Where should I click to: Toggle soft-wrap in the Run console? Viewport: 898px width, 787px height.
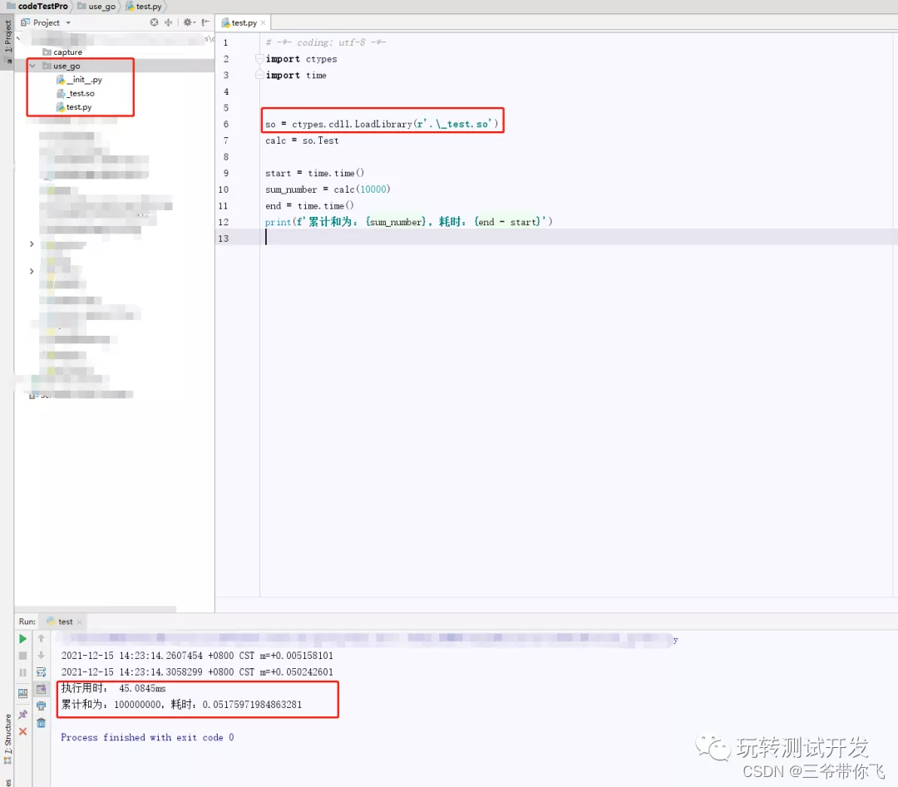(x=42, y=672)
